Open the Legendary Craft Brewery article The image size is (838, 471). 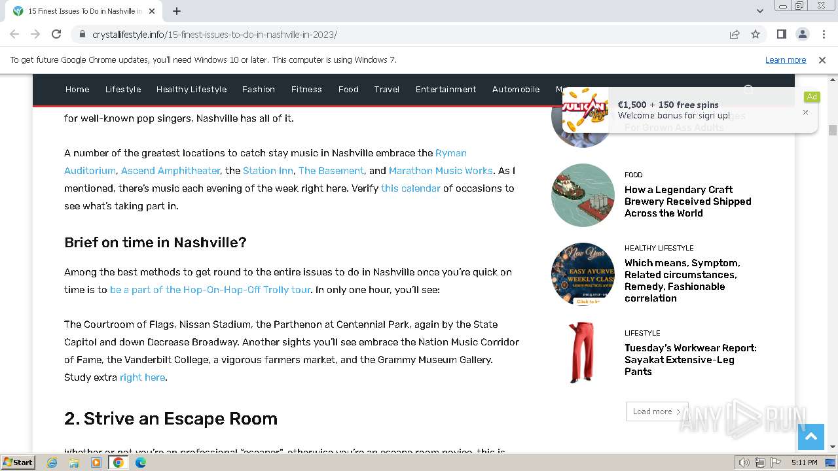(687, 201)
